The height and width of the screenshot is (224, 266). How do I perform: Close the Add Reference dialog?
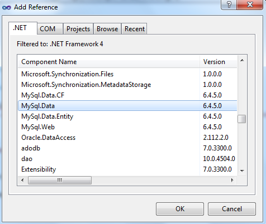tap(250, 4)
